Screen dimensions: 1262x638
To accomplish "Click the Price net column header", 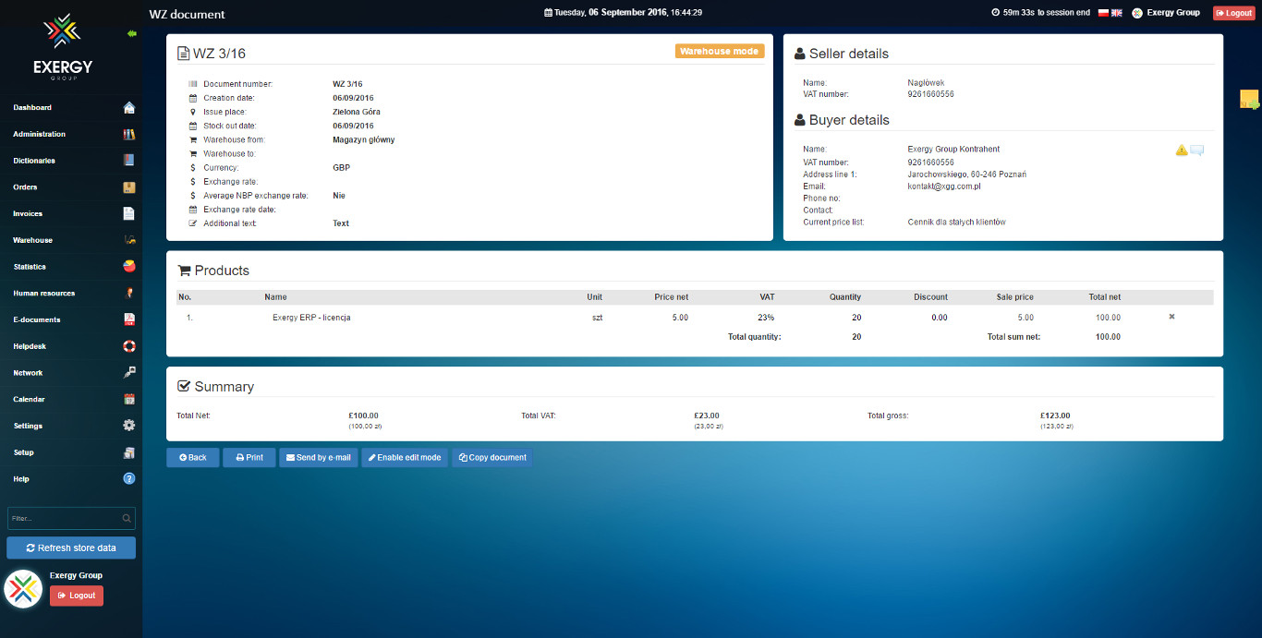I will [671, 297].
